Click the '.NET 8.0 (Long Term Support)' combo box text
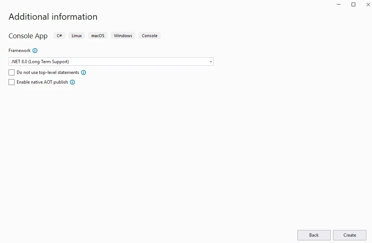This screenshot has width=372, height=243. point(40,62)
